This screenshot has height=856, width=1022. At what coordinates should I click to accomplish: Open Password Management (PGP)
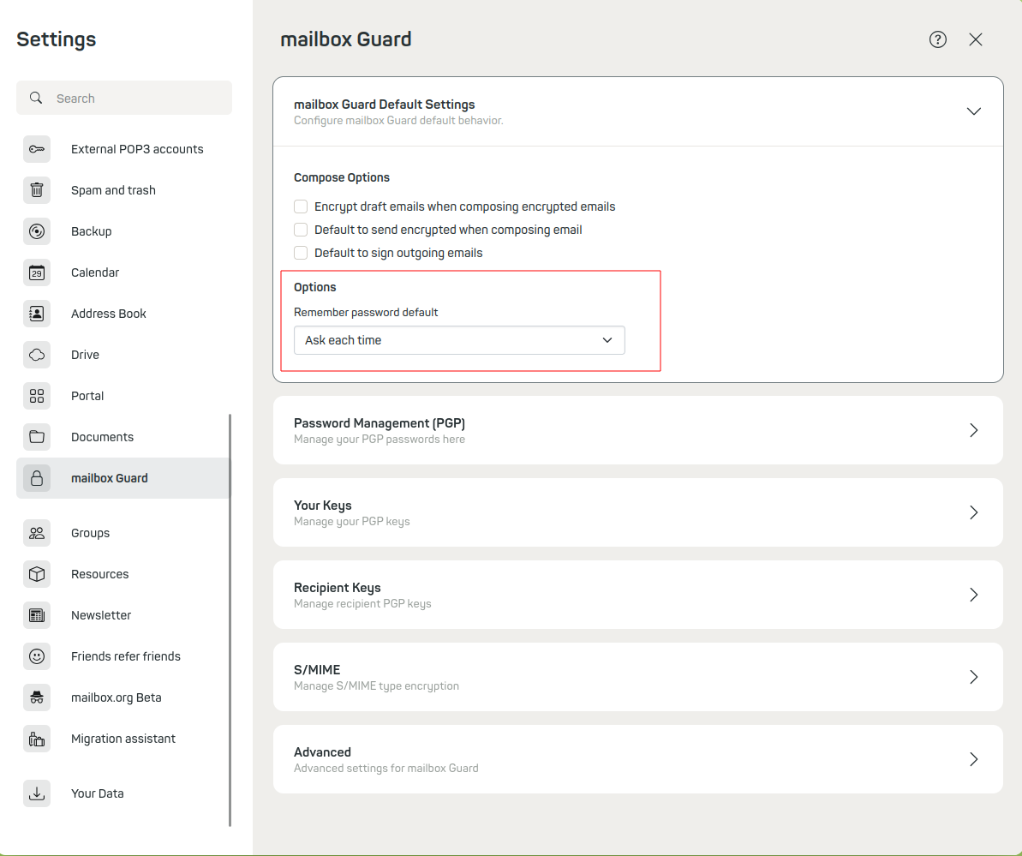tap(637, 430)
